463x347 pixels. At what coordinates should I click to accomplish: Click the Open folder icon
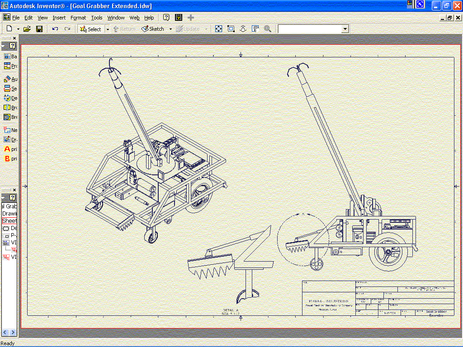click(x=27, y=28)
